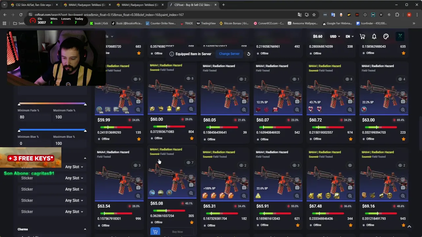The width and height of the screenshot is (422, 237).
Task: Open the EN language dropdown
Action: (349, 37)
